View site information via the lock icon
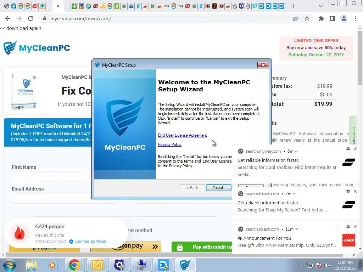The height and width of the screenshot is (272, 363). (45, 18)
